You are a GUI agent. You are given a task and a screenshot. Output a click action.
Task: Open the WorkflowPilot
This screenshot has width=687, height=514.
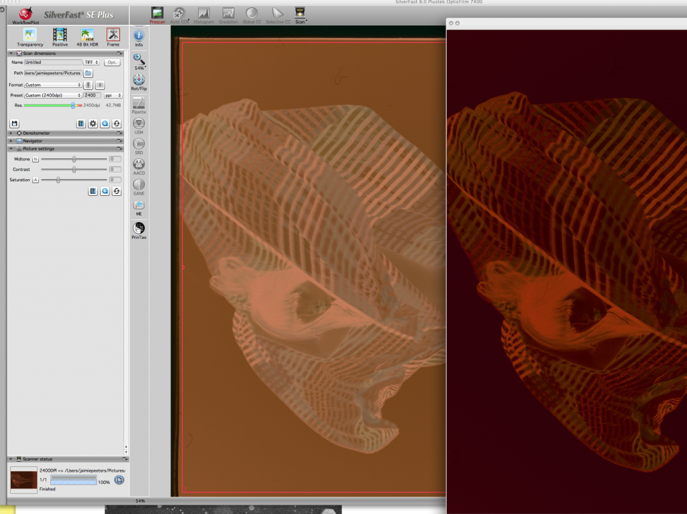click(x=25, y=15)
